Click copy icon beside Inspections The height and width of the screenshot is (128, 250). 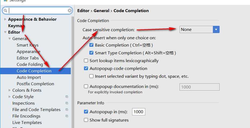tap(67, 103)
